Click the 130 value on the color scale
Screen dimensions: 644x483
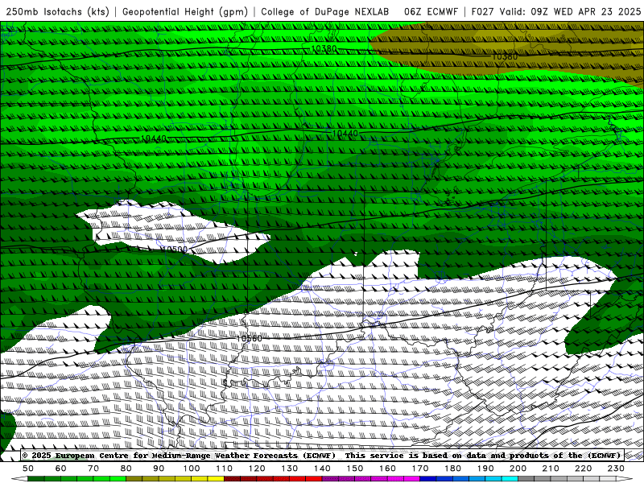[x=289, y=469]
